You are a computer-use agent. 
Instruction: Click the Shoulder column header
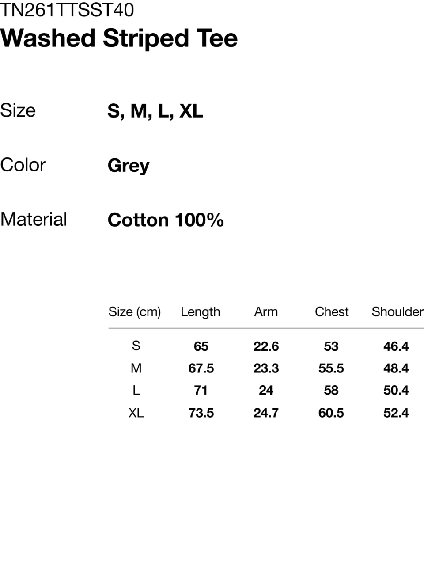click(397, 312)
